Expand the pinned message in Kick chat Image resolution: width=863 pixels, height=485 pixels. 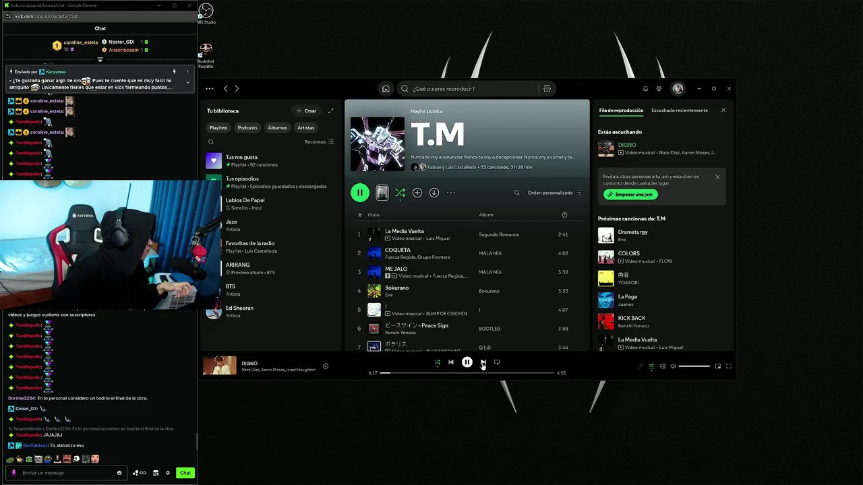(x=187, y=82)
